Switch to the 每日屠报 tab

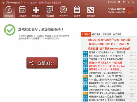pos(96,34)
